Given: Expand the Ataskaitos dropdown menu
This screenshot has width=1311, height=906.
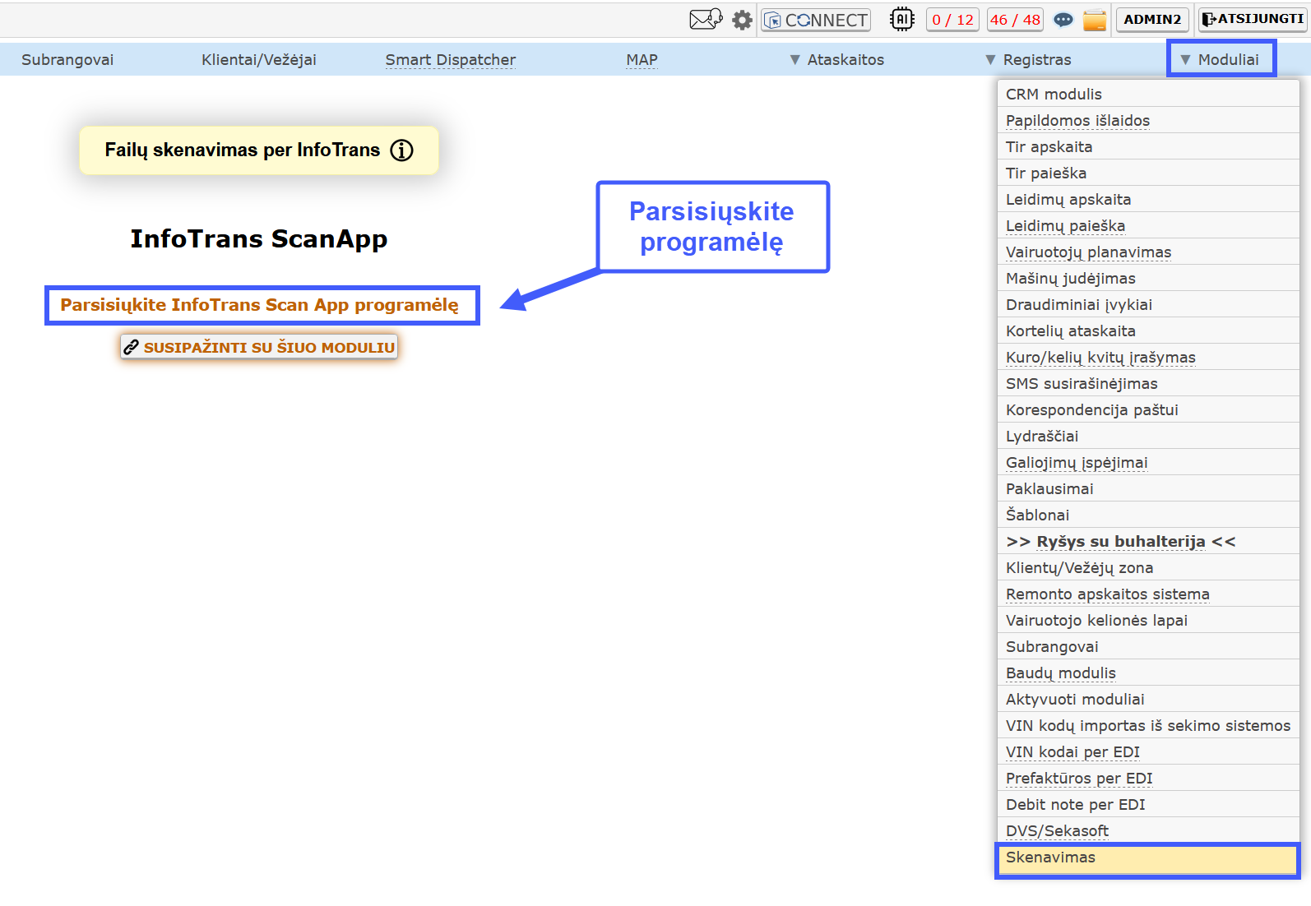Looking at the screenshot, I should coord(836,59).
